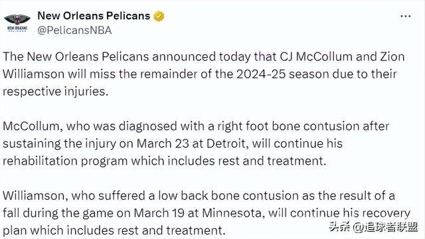The height and width of the screenshot is (239, 425).
Task: Click the 头条 watermark logo
Action: click(339, 226)
